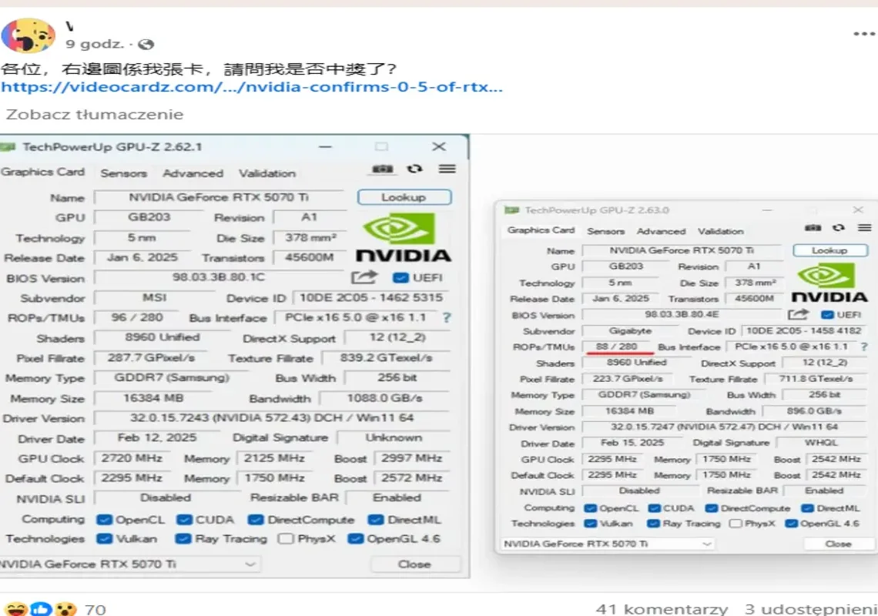Switch to Validation tab in left GPU-Z window
This screenshot has height=616, width=878.
[267, 173]
